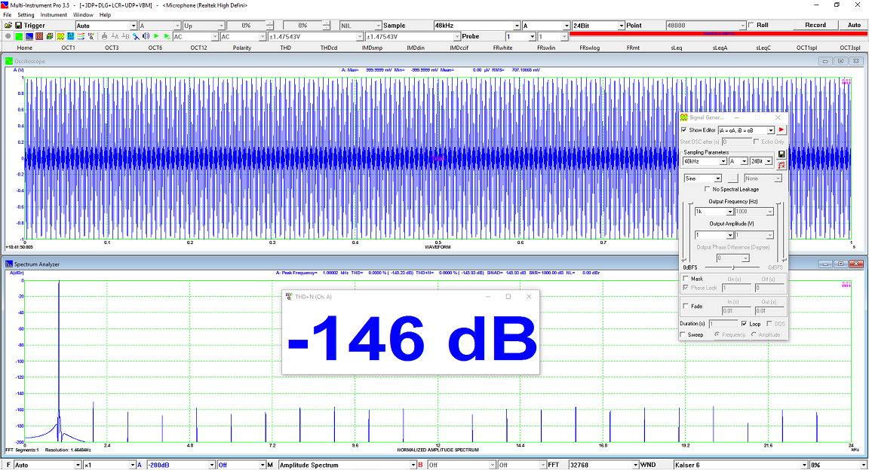Click the 0dBFS output level slider

(x=731, y=267)
